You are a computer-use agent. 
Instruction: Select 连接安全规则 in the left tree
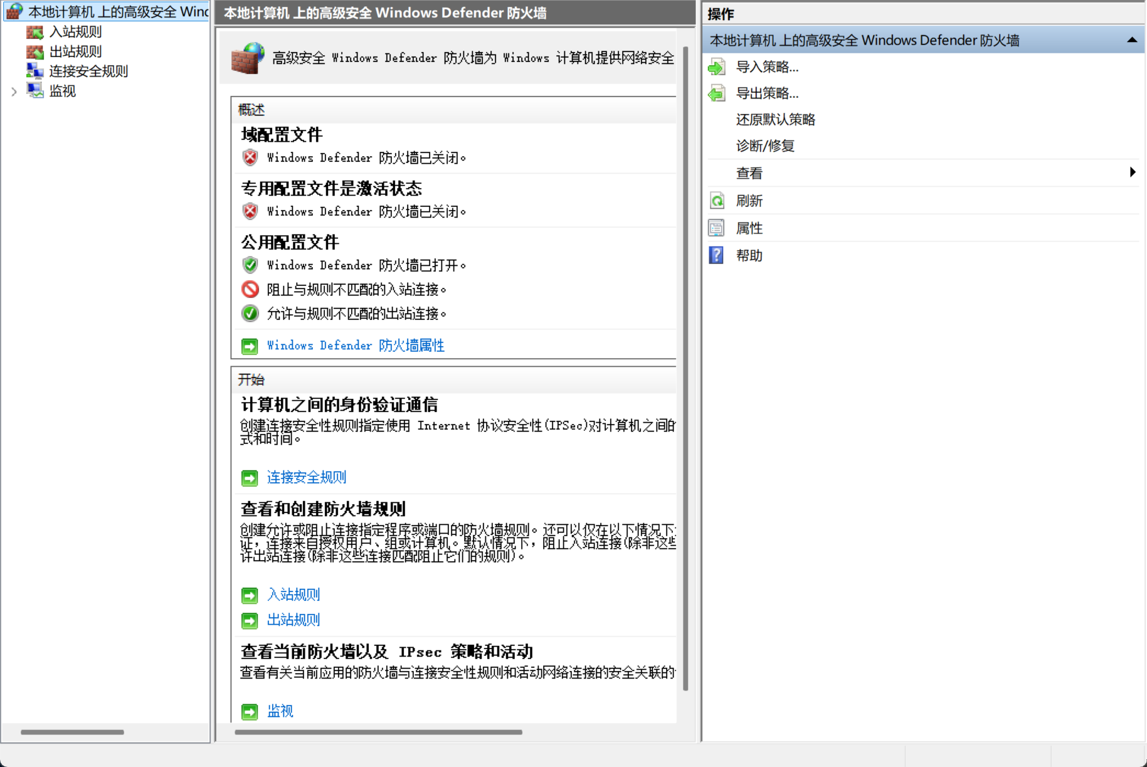pyautogui.click(x=88, y=71)
